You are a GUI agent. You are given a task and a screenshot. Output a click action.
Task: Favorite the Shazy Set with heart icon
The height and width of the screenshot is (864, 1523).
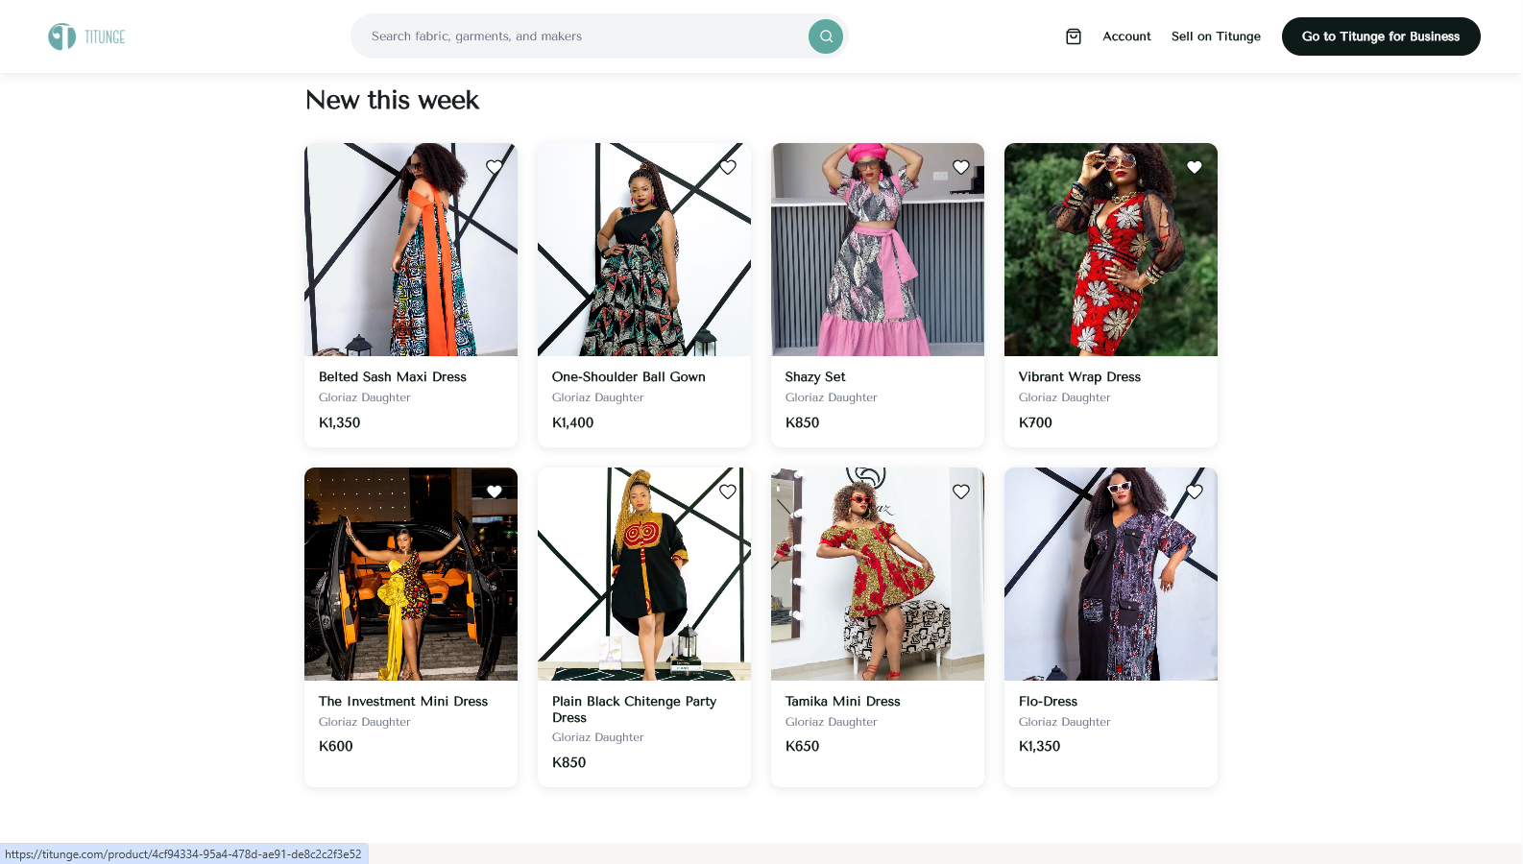click(961, 167)
